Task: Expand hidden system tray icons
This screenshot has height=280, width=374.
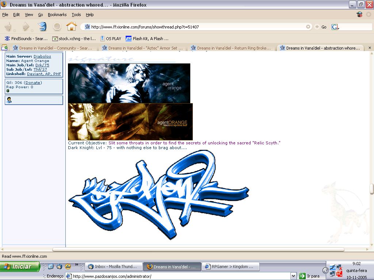Action: (325, 270)
